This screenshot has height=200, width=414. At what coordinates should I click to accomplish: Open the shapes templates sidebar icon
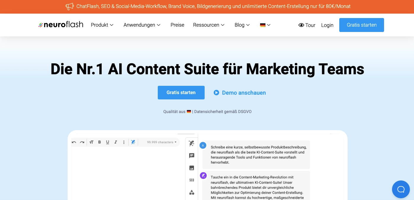[x=192, y=192]
